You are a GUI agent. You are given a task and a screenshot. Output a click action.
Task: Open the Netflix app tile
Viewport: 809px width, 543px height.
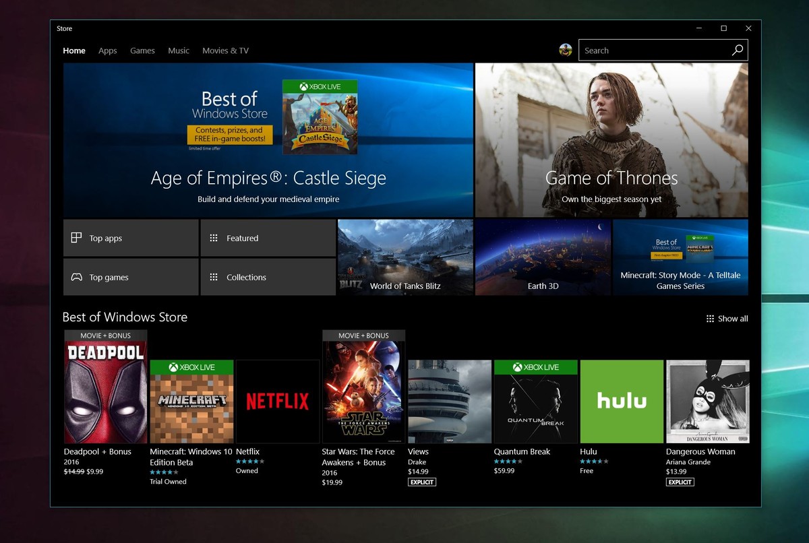pyautogui.click(x=277, y=402)
